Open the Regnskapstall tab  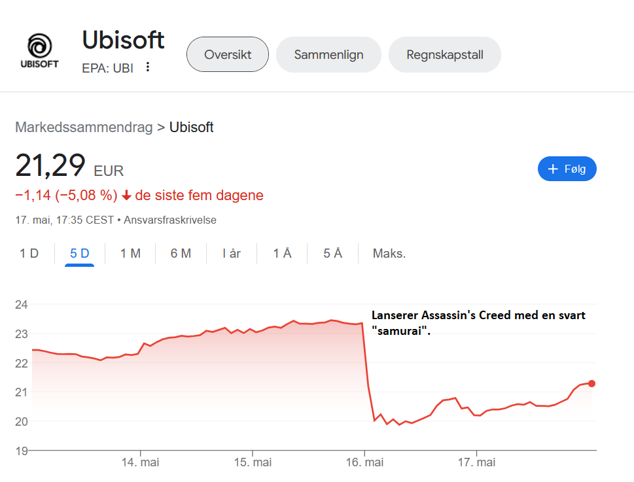click(445, 54)
